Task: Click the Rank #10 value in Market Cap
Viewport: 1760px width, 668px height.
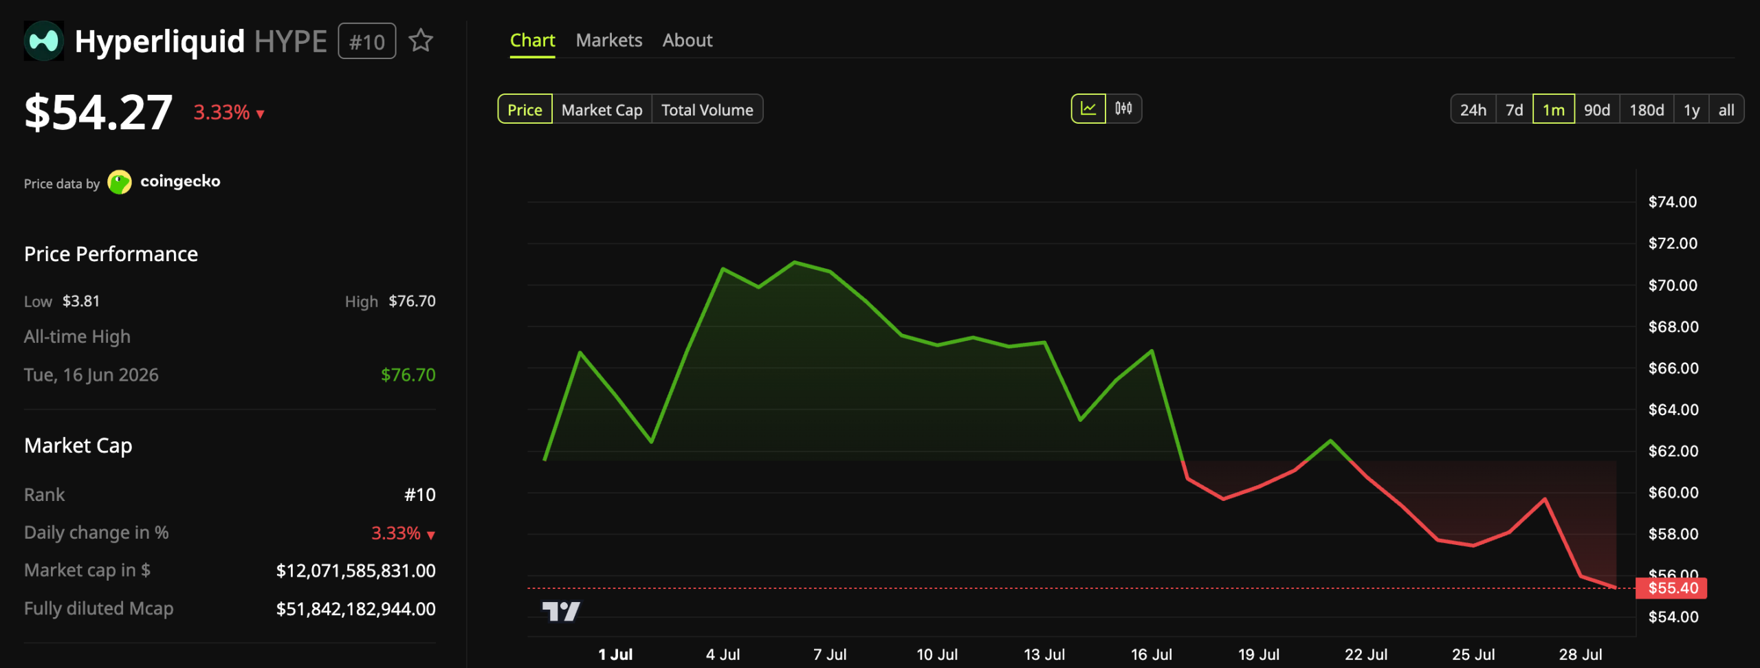Action: [x=419, y=495]
